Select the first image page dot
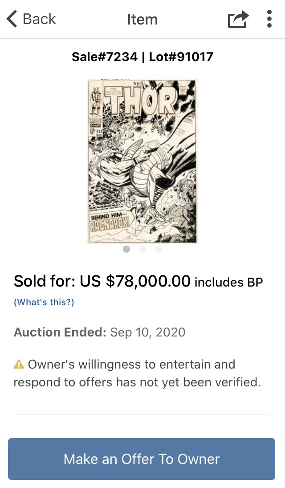 click(x=126, y=249)
